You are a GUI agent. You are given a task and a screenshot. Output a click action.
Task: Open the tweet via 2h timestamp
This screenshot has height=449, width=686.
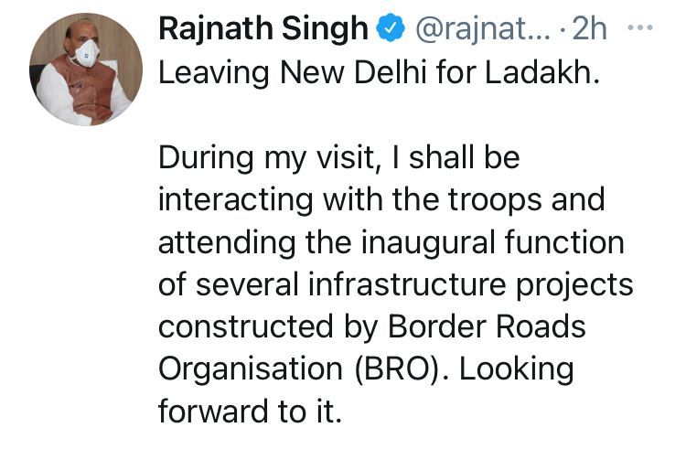point(589,29)
